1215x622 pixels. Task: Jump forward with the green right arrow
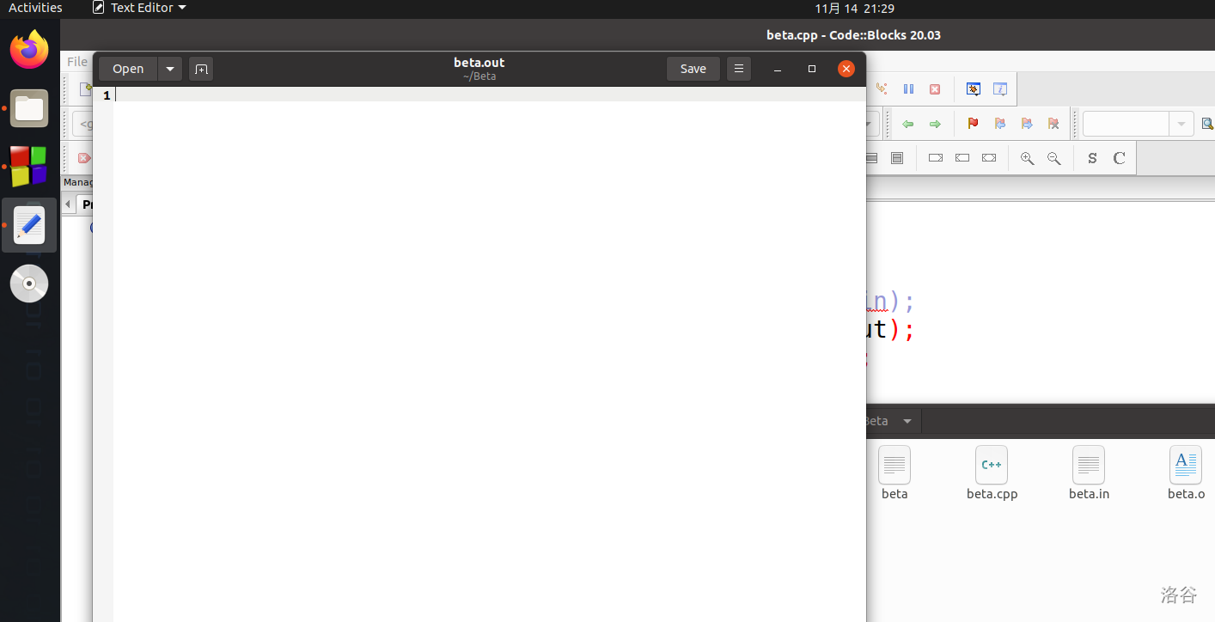[x=935, y=124]
